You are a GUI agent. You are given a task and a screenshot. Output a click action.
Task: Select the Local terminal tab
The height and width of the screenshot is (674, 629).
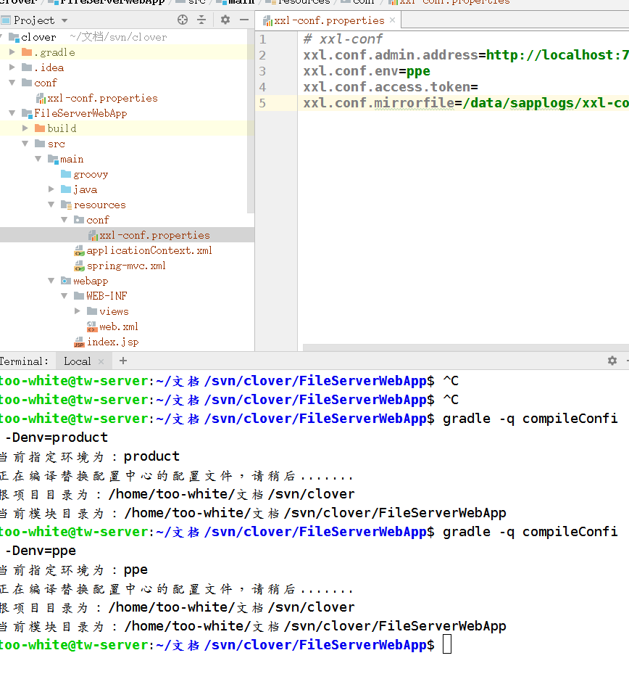point(78,361)
